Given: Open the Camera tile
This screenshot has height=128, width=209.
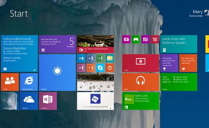Looking at the screenshot, I should tap(126, 39).
